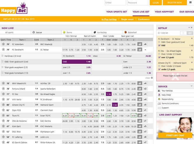Open statistics chart icon for KAA Gent row
The image size is (194, 144).
pyautogui.click(x=140, y=126)
